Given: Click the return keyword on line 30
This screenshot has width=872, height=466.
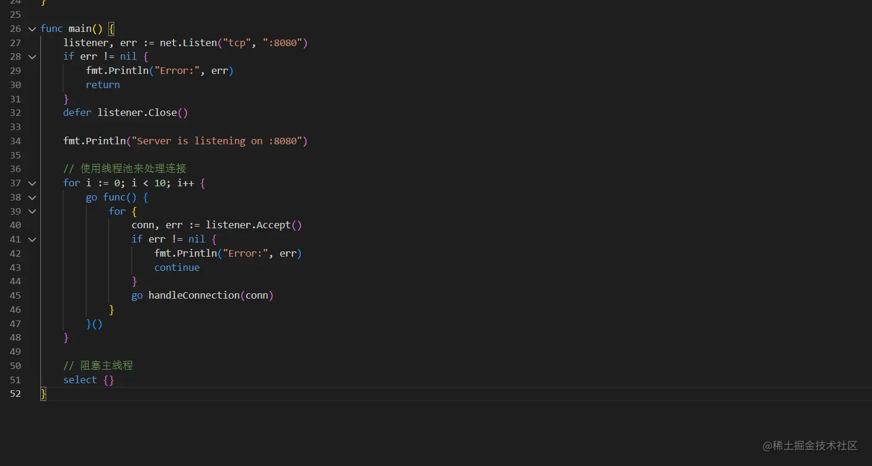Looking at the screenshot, I should pos(103,85).
